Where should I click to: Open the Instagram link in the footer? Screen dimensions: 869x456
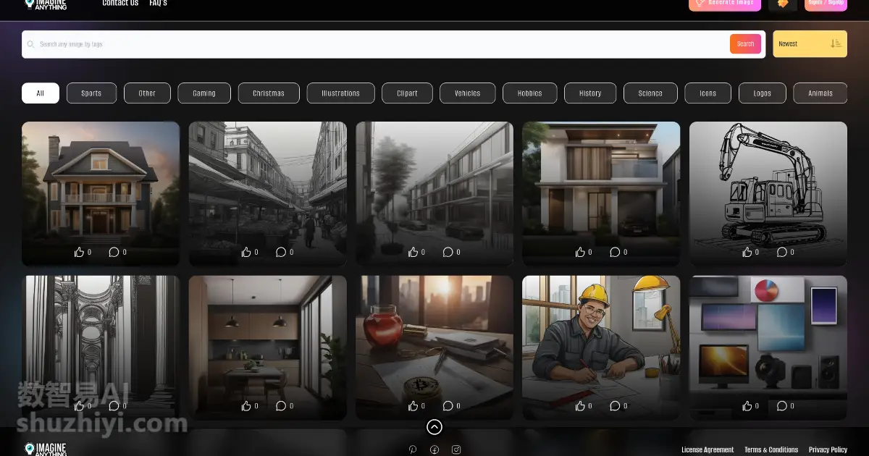point(456,449)
